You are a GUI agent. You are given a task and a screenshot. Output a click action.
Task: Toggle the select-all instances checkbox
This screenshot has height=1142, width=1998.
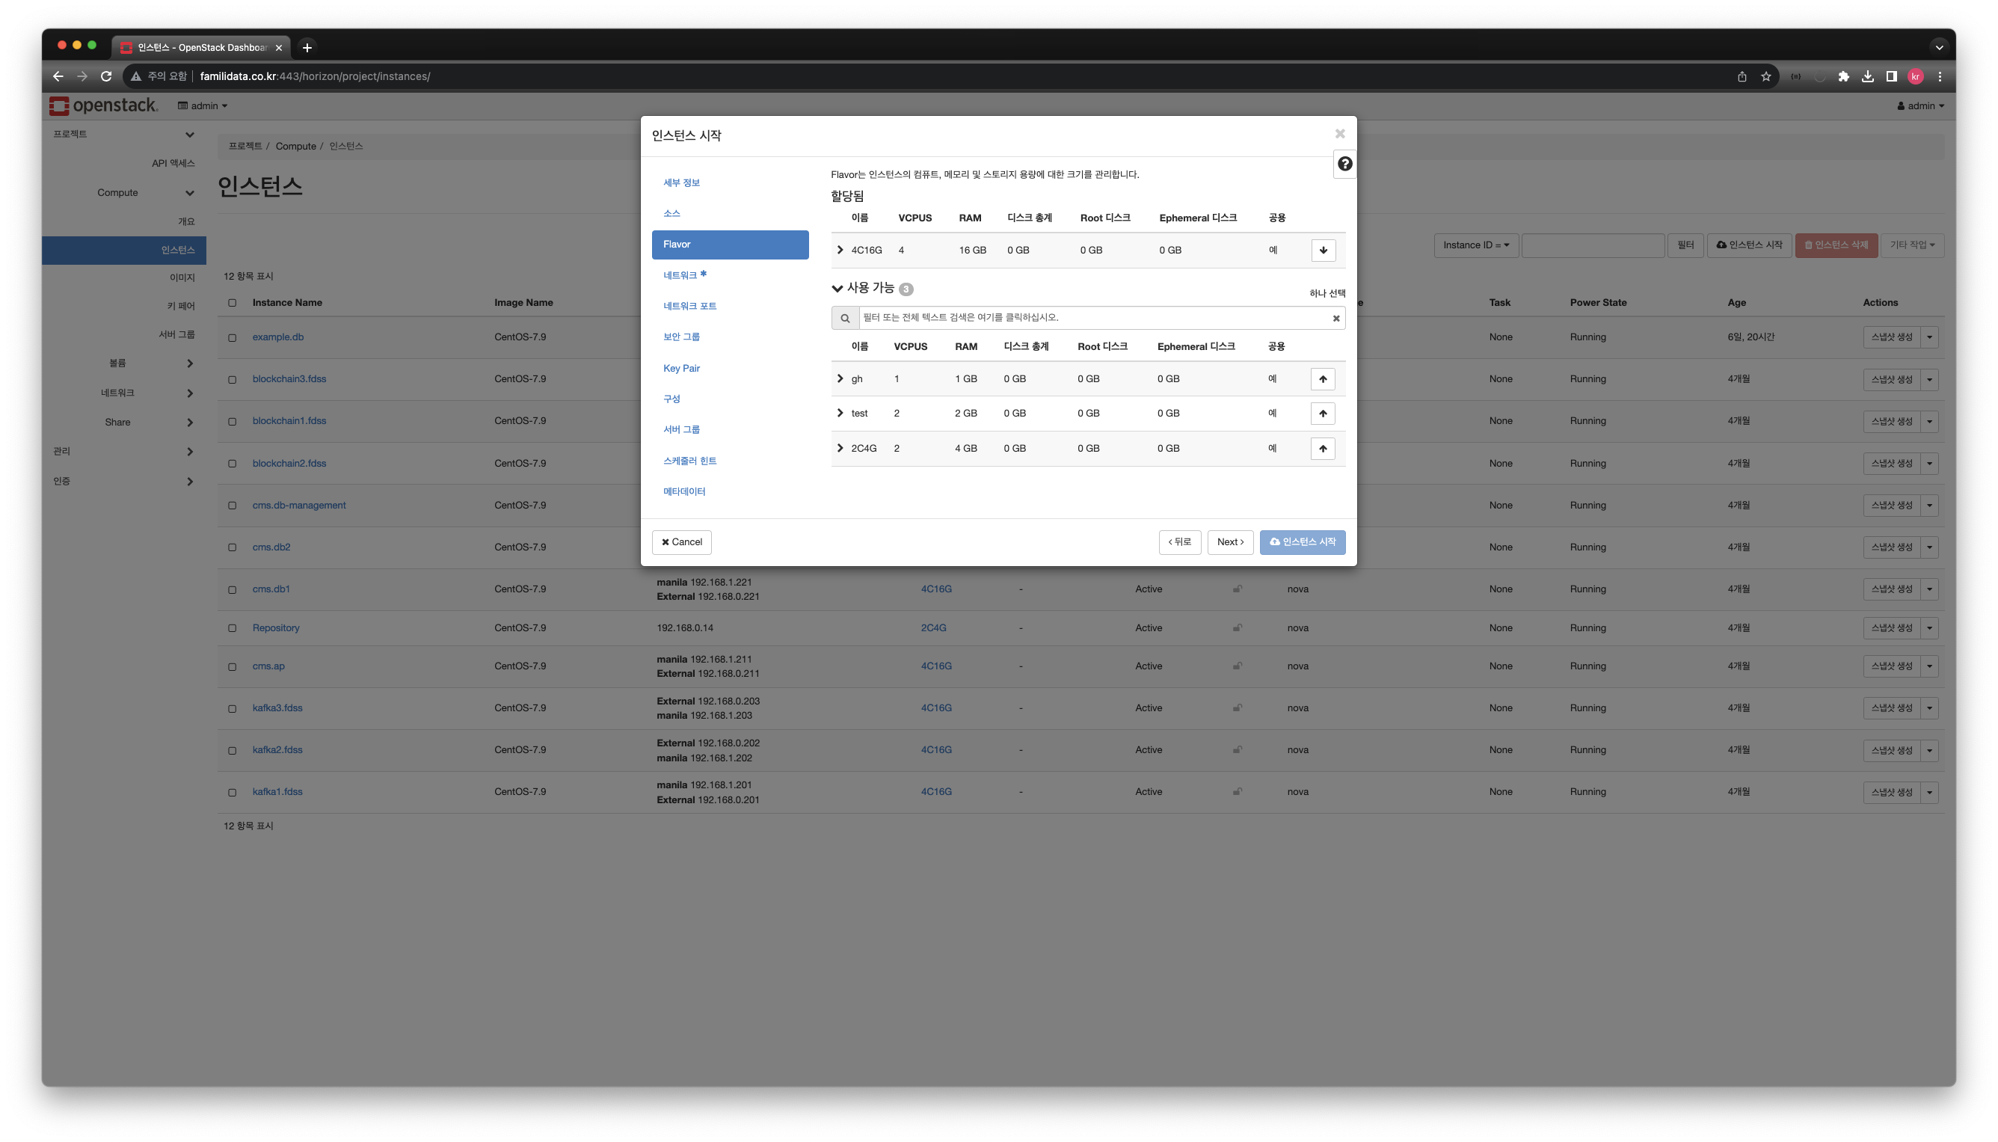(x=232, y=303)
